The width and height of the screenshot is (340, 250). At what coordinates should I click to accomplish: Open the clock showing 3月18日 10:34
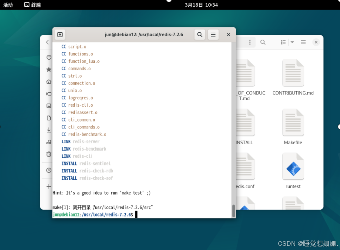201,5
